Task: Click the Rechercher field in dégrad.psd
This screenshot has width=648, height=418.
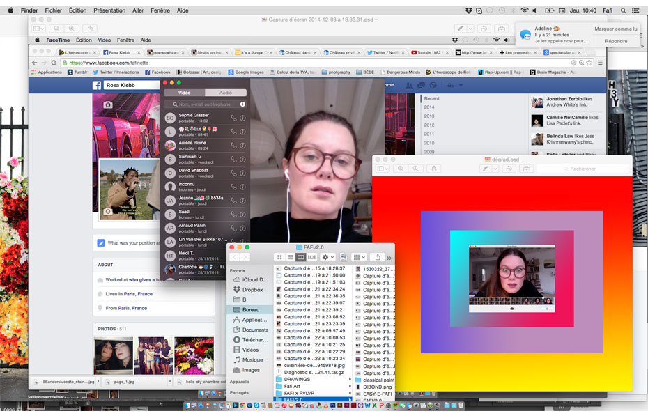Action: pyautogui.click(x=583, y=169)
